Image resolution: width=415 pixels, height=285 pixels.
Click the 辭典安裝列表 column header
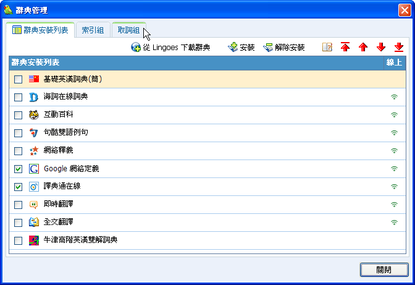[196, 62]
